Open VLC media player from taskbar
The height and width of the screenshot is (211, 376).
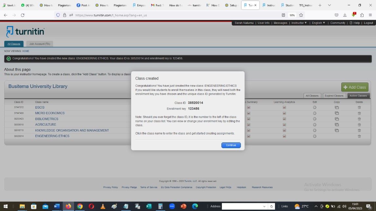pos(103,206)
